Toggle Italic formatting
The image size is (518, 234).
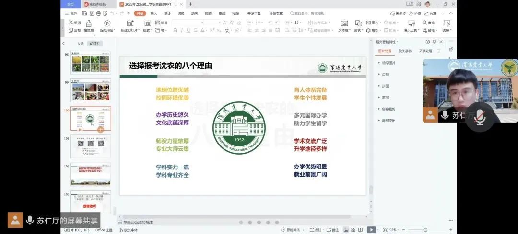pyautogui.click(x=182, y=30)
